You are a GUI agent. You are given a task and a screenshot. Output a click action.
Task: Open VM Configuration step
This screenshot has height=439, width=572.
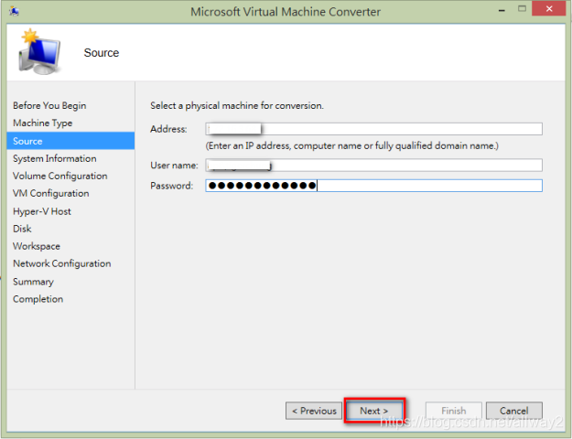51,193
